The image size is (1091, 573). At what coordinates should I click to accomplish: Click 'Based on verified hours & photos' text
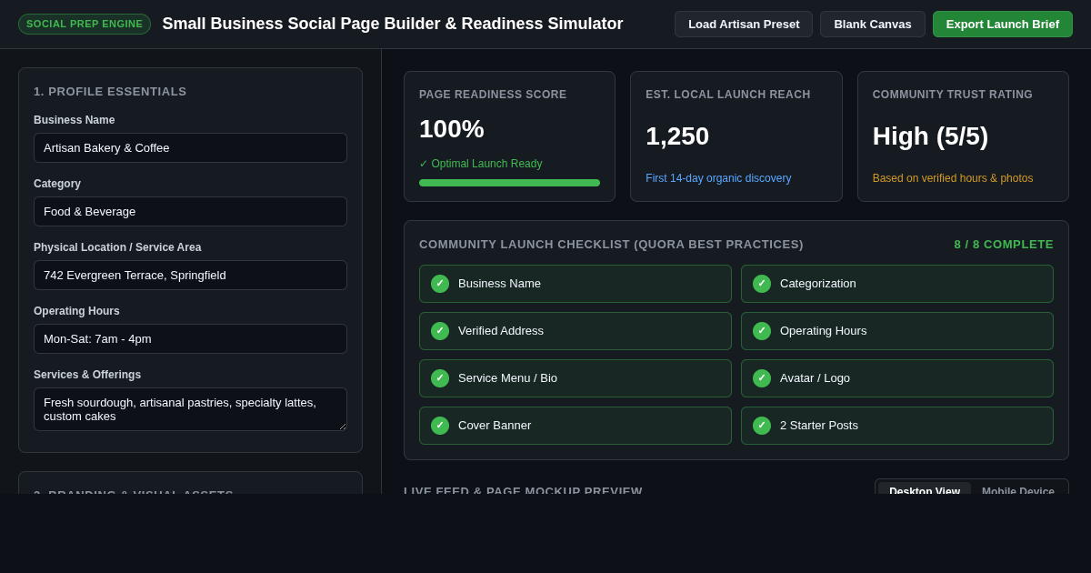click(953, 178)
